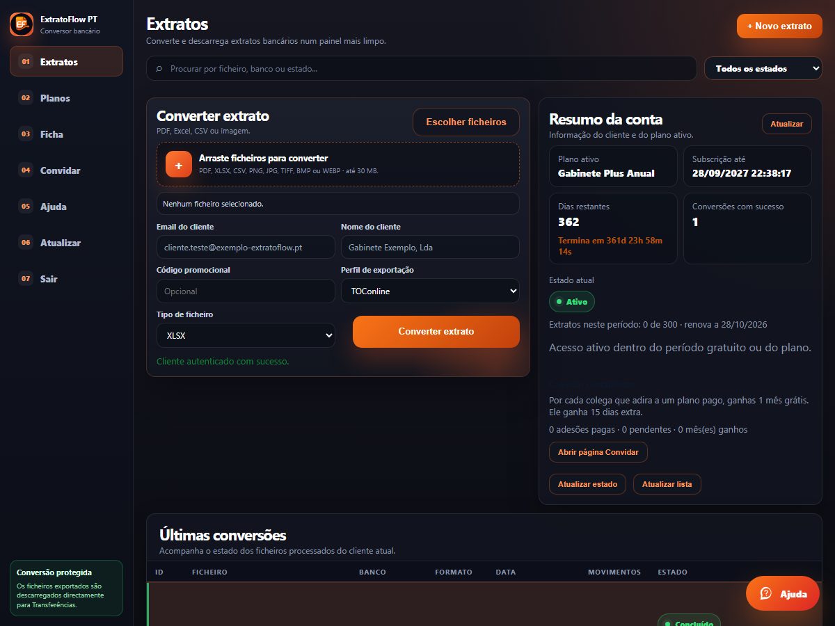Click the orange plus icon in drop zone
The height and width of the screenshot is (626, 835).
click(x=179, y=164)
